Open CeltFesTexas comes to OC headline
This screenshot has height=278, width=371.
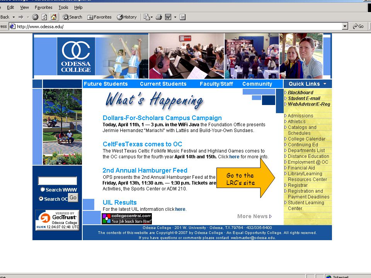[x=143, y=144]
